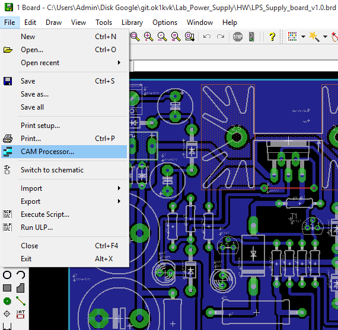Image resolution: width=338 pixels, height=330 pixels.
Task: Click the Zoom in magnifier icon
Action: pyautogui.click(x=149, y=37)
